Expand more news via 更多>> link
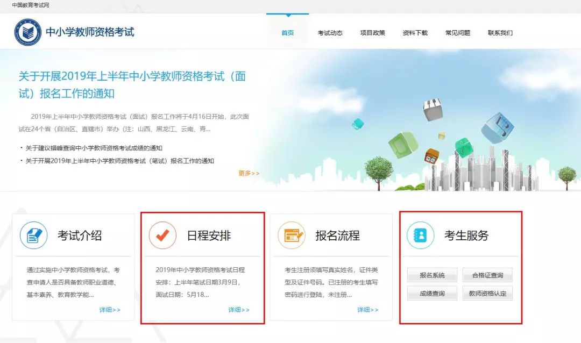The width and height of the screenshot is (581, 343). point(249,173)
